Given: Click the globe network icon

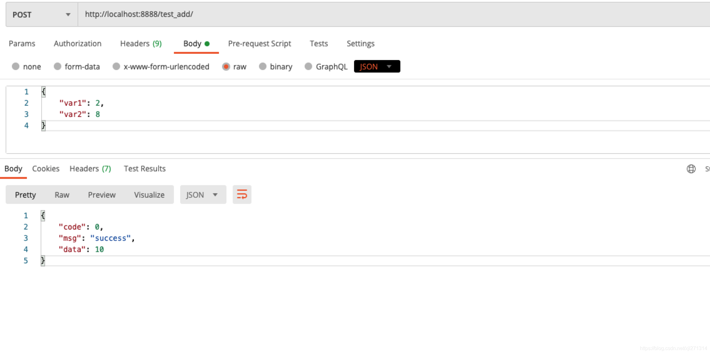Looking at the screenshot, I should click(691, 169).
